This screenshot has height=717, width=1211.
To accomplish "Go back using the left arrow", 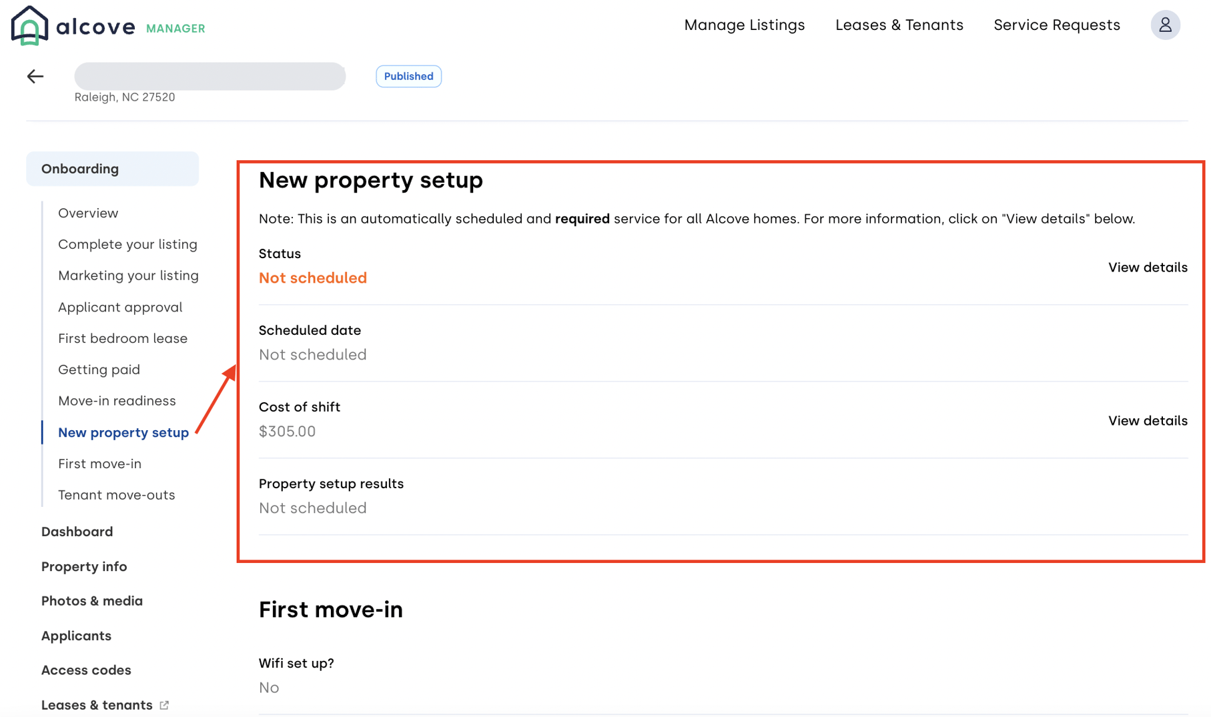I will tap(35, 77).
